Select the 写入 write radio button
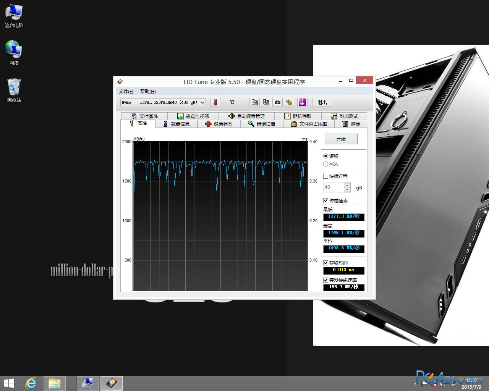 point(325,164)
